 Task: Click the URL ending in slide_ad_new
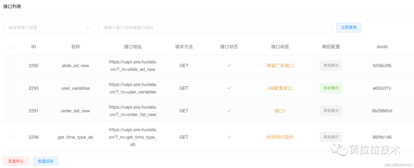[133, 66]
